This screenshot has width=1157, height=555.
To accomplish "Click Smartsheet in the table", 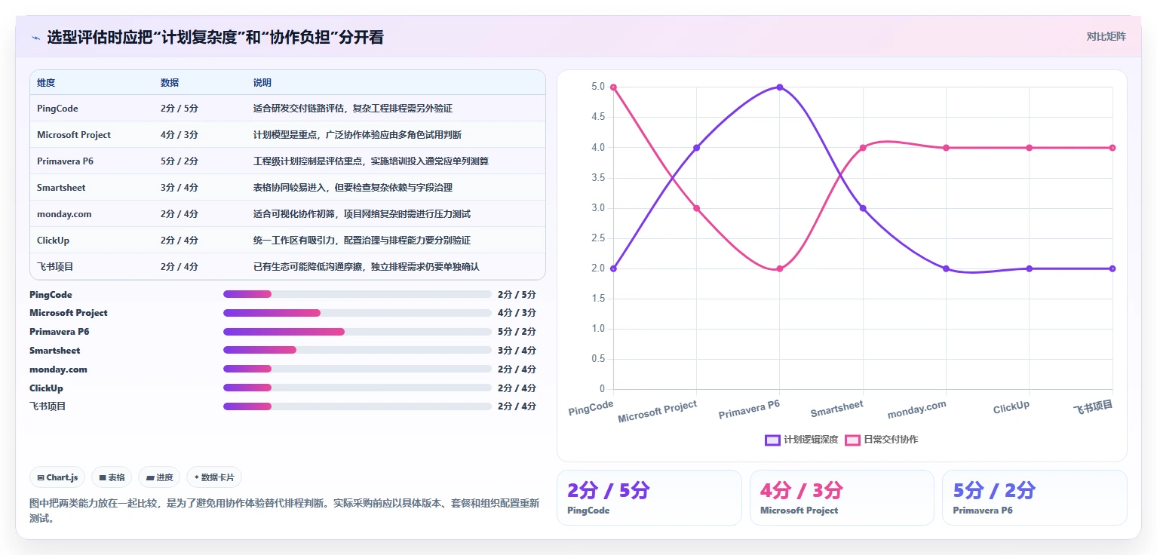I will click(x=61, y=188).
